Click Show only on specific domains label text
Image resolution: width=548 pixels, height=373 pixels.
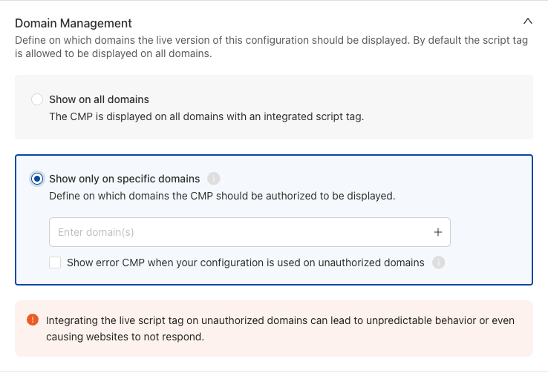pyautogui.click(x=125, y=179)
